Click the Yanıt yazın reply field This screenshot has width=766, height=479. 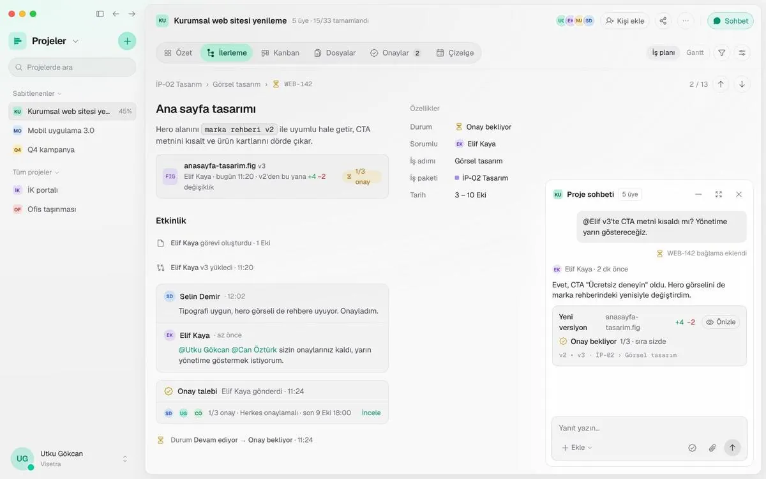point(649,428)
